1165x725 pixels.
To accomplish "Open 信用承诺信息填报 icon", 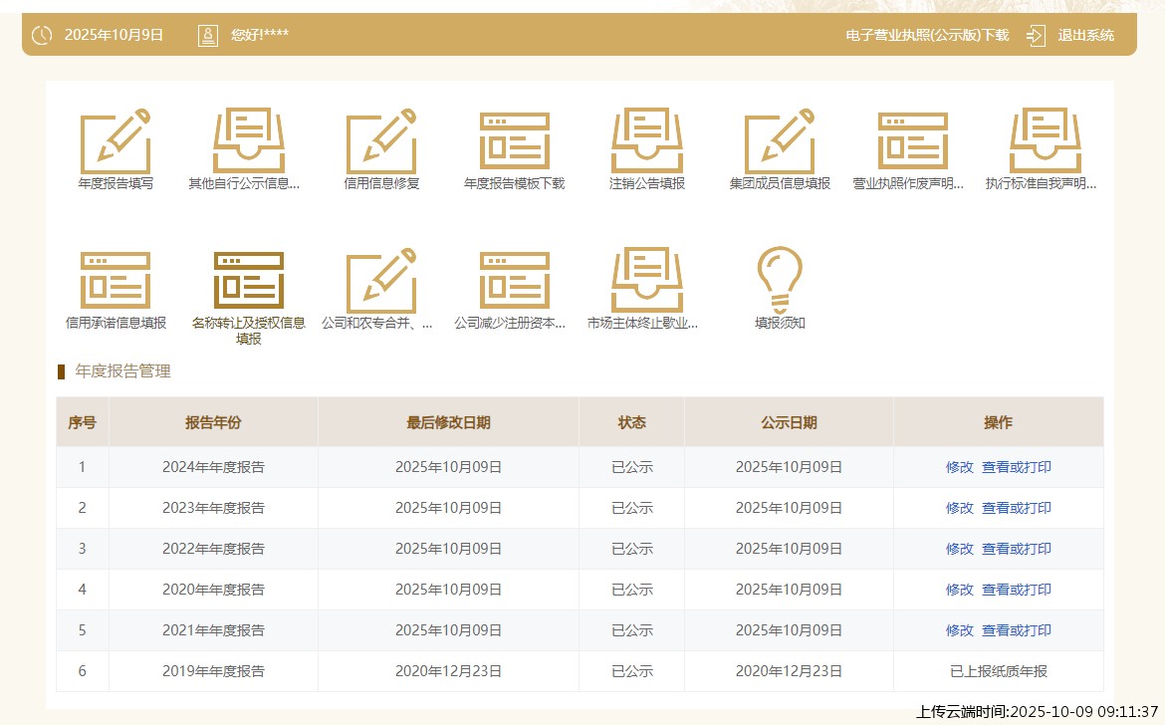I will 116,281.
